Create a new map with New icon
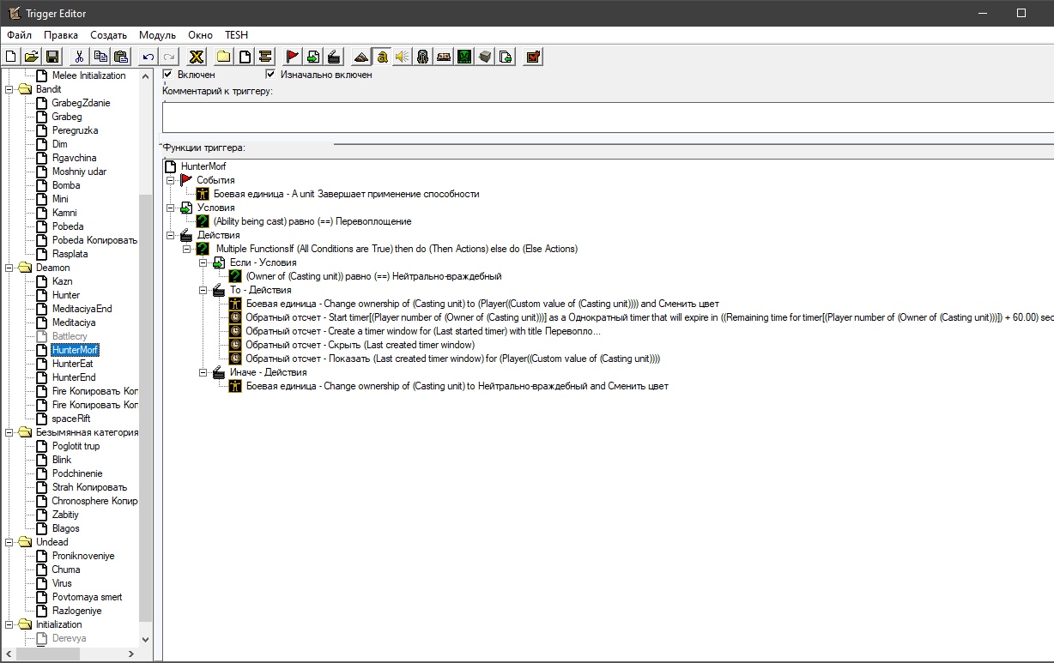 click(x=11, y=57)
